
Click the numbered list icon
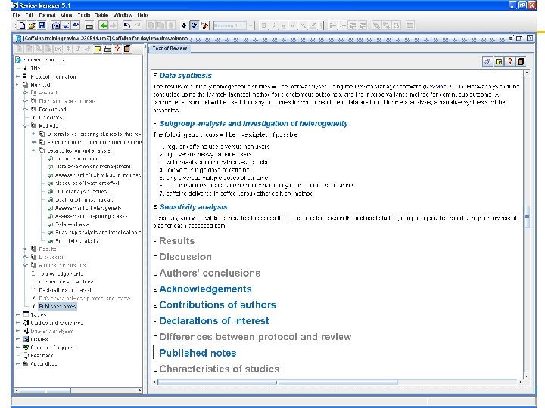pos(343,26)
